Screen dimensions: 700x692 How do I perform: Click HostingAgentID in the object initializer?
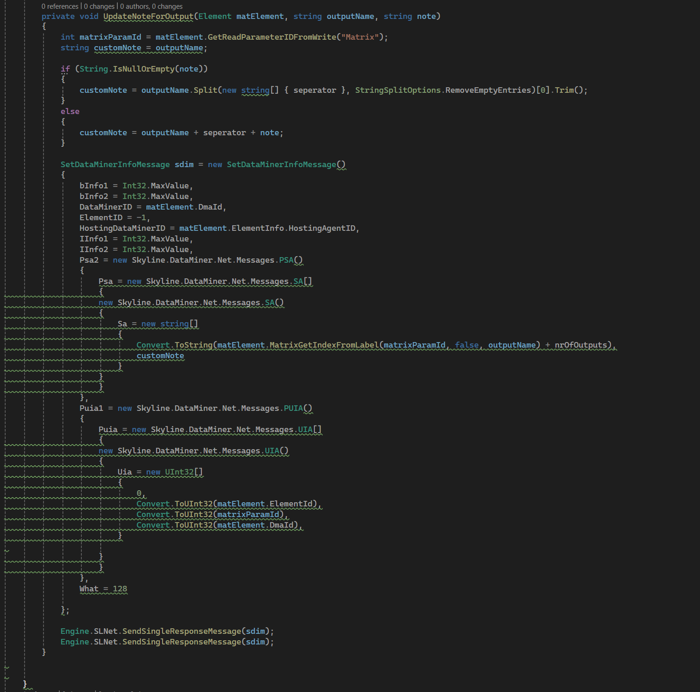click(322, 229)
